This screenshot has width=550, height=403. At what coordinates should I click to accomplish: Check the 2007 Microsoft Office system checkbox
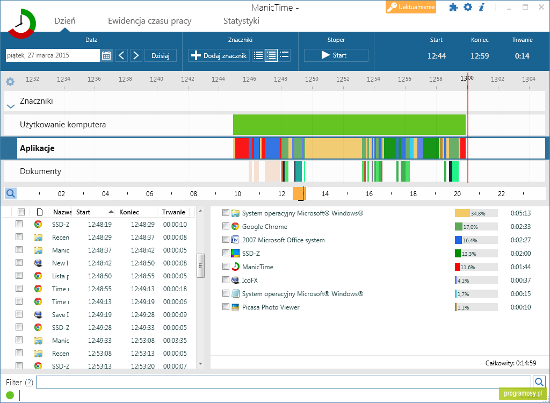point(226,240)
